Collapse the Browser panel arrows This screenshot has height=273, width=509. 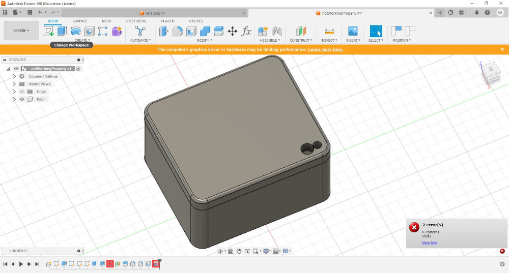click(5, 59)
